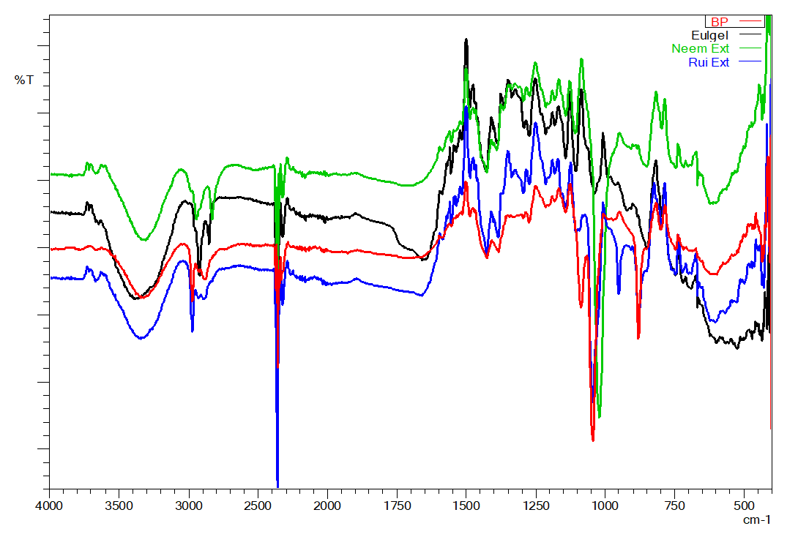Click the 4000 x-axis tick label
The height and width of the screenshot is (537, 787).
coord(49,506)
